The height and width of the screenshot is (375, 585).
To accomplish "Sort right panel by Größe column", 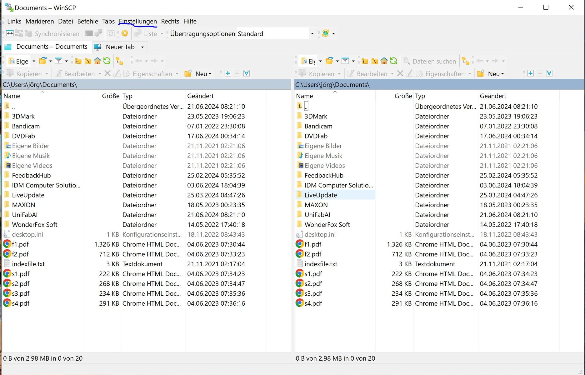I will 395,96.
